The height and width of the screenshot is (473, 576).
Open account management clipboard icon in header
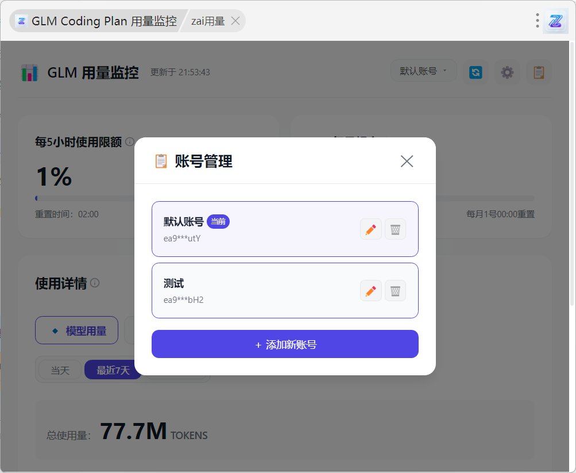click(x=539, y=72)
